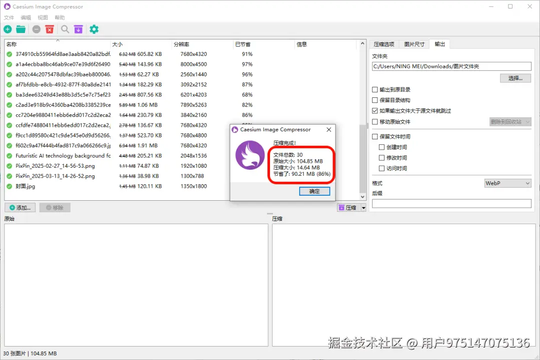Select the file 封面.jpg
Image resolution: width=540 pixels, height=360 pixels.
[x=25, y=186]
